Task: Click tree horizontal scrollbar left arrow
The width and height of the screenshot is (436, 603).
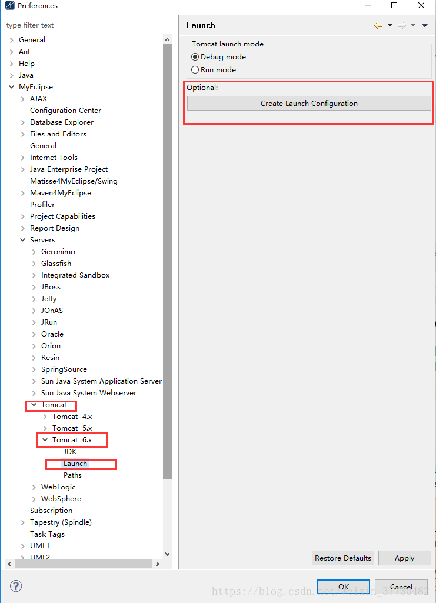Action: pos(9,564)
